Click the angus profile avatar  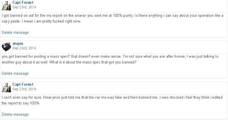(x=6, y=46)
